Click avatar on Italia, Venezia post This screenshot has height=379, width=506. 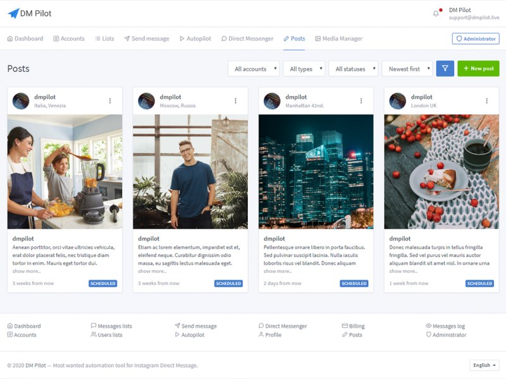(21, 101)
